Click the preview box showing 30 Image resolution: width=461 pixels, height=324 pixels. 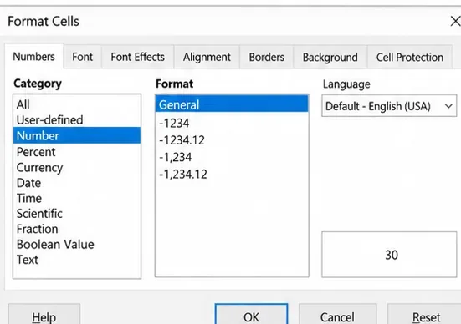389,255
